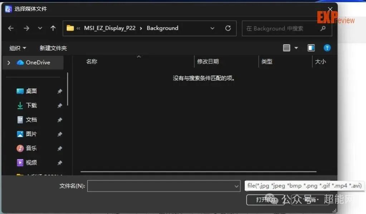
Task: Unpin 桌面 using its pin icon
Action: click(60, 91)
